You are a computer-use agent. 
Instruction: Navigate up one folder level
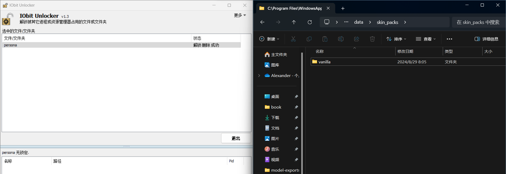pos(294,22)
